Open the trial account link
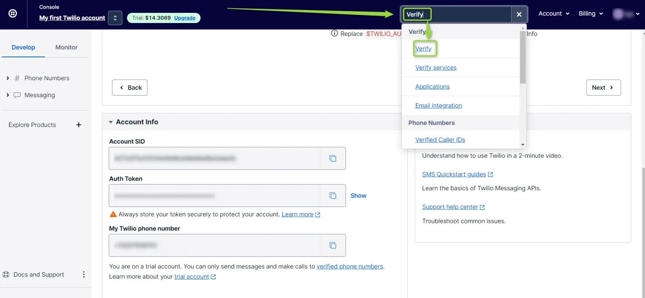645x298 pixels. 195,277
